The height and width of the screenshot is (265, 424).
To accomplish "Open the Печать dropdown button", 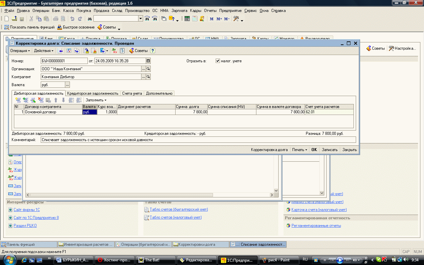I will (299, 150).
